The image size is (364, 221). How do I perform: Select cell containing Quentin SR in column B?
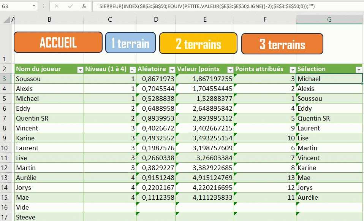point(49,118)
